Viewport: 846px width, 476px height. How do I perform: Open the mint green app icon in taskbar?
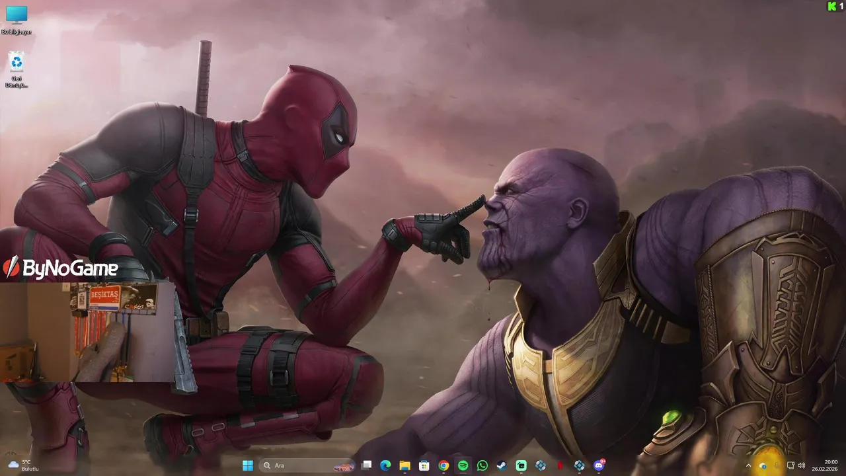tap(521, 465)
